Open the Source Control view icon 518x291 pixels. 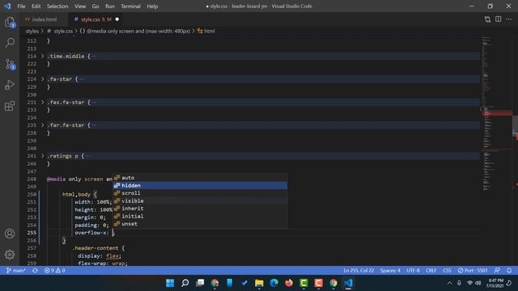(10, 64)
